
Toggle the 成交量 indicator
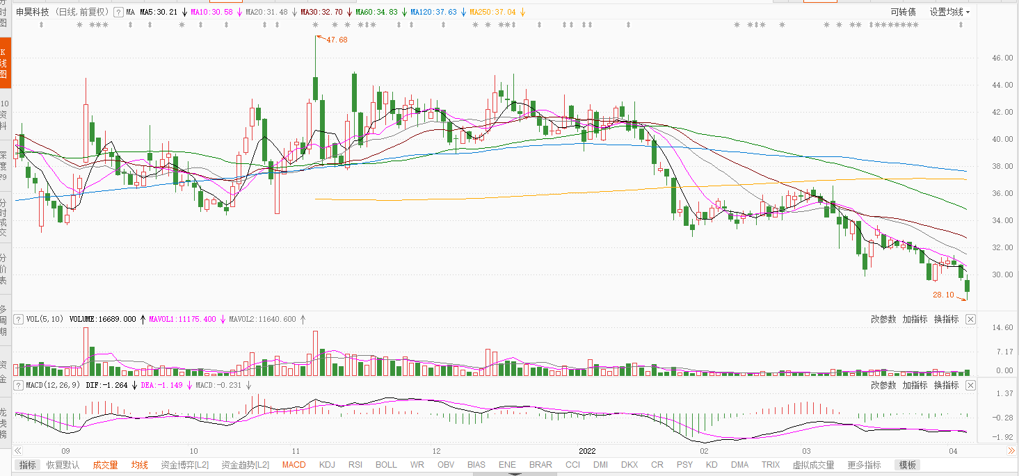[105, 465]
